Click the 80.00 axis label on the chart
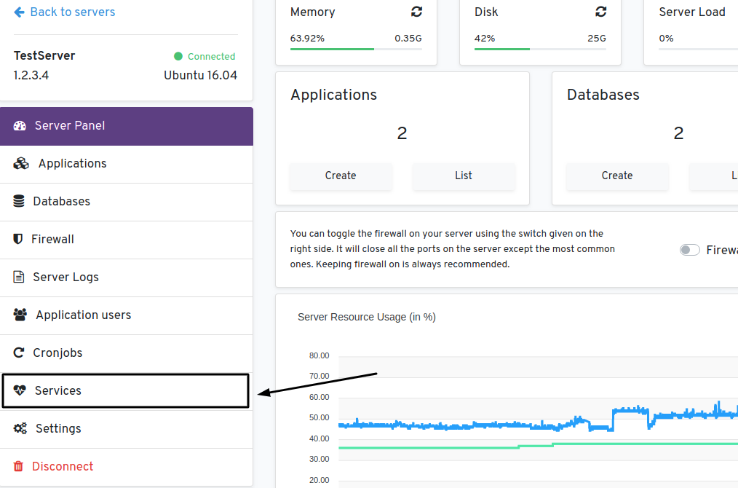 [x=319, y=355]
